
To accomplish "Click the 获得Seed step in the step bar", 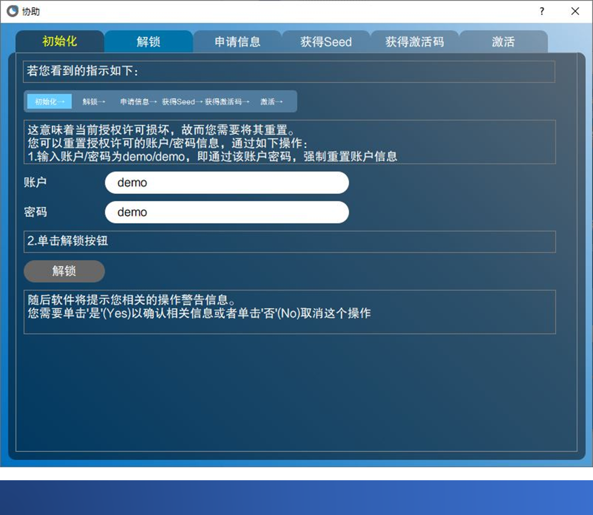I will point(182,101).
